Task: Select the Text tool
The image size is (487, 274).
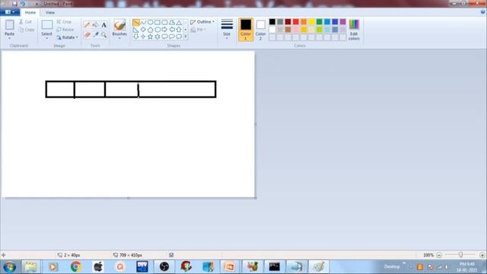Action: tap(104, 25)
